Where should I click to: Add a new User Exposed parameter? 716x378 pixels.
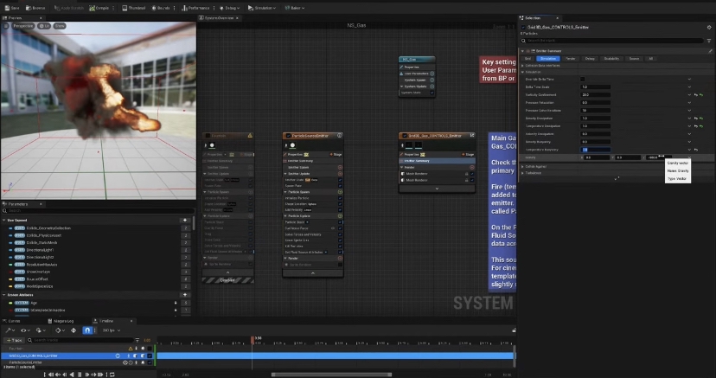pos(185,220)
